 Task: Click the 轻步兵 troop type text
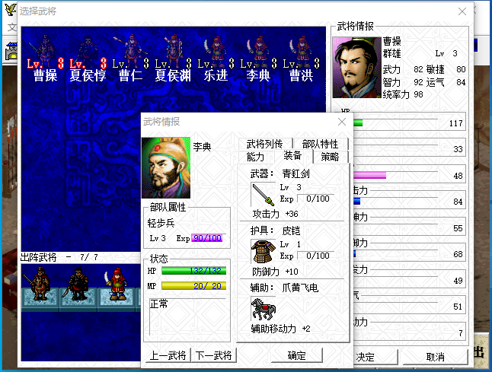[x=161, y=223]
